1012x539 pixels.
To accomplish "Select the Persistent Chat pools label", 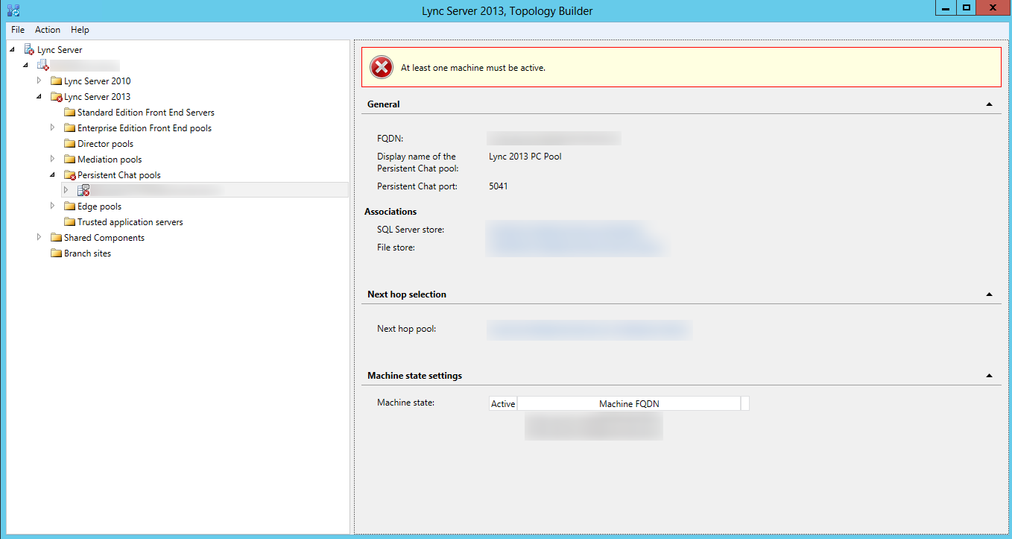I will [x=119, y=175].
